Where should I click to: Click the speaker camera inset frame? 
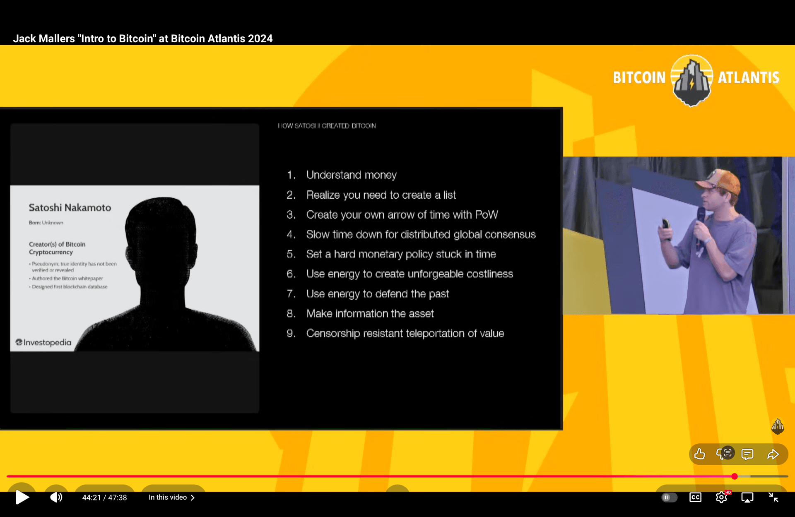coord(678,235)
